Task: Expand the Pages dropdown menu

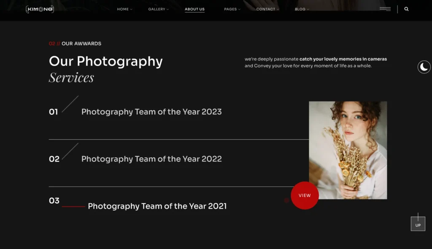Action: [232, 9]
